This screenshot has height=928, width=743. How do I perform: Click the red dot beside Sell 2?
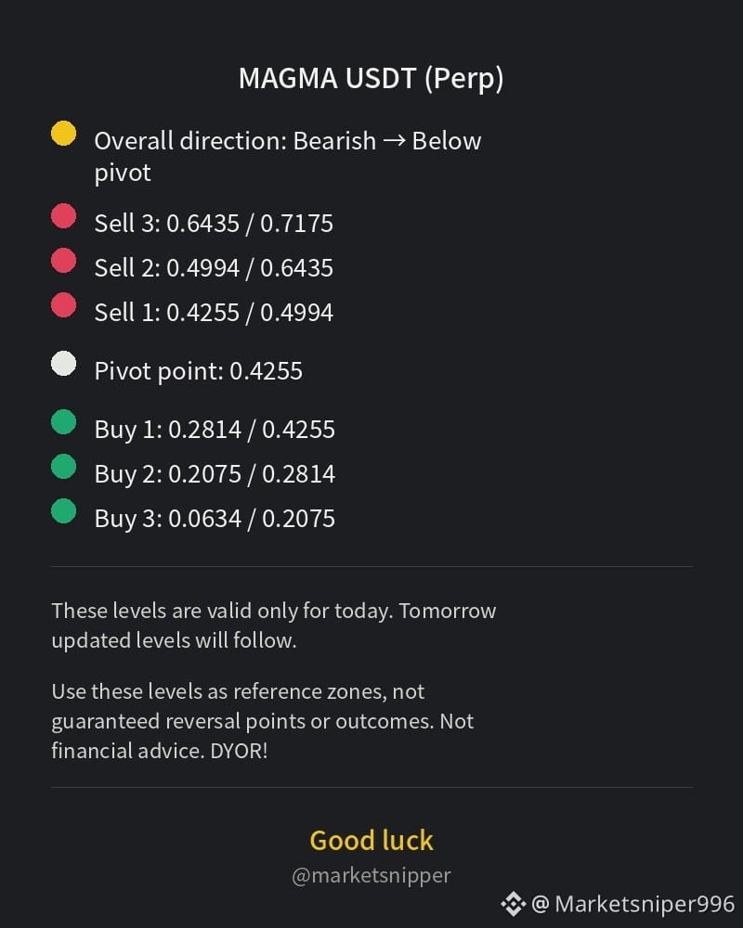tap(63, 261)
